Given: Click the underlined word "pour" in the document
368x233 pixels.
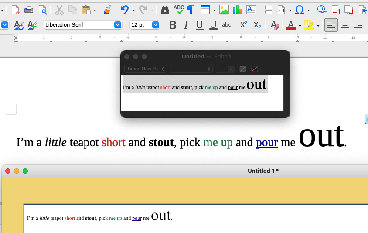Looking at the screenshot, I should point(266,143).
